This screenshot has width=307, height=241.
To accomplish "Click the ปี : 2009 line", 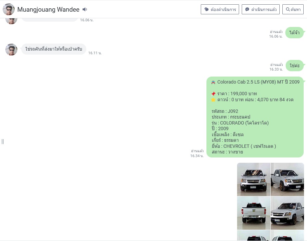I will pos(220,128).
